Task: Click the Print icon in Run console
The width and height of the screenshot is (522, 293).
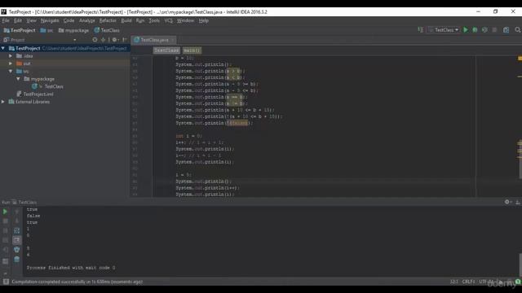Action: [x=16, y=250]
